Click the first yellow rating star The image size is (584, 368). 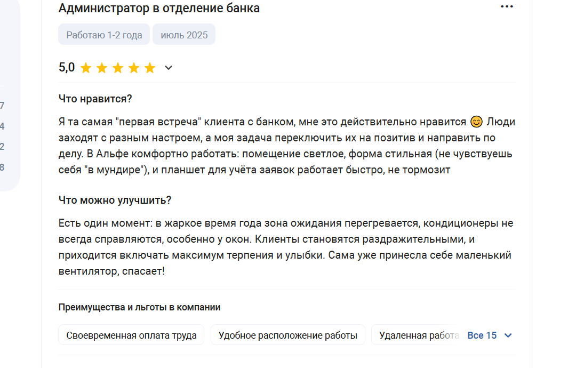86,68
